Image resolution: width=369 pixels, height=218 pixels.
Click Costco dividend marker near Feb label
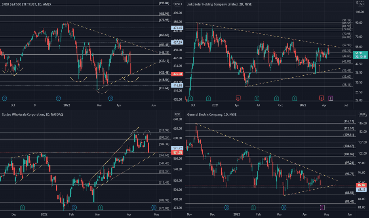[74, 207]
